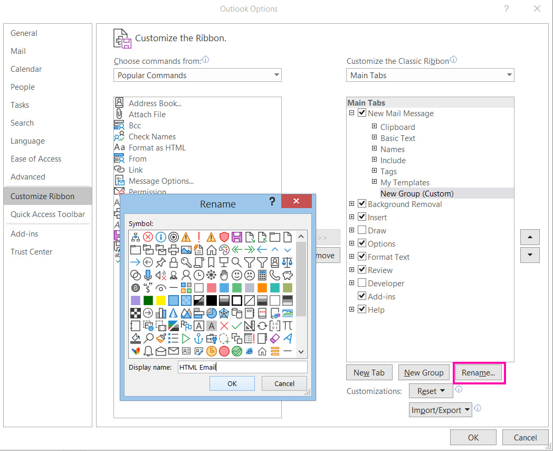Screen dimensions: 553x451
Task: Expand the Names group
Action: [374, 148]
